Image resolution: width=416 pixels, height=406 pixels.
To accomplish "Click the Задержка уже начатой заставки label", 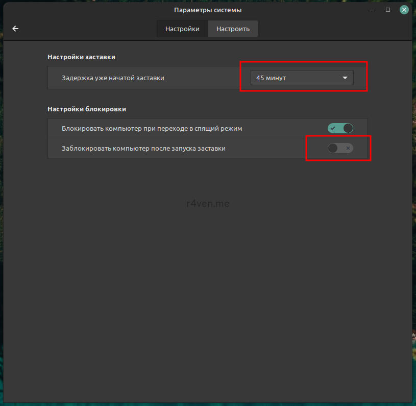I will coord(113,78).
